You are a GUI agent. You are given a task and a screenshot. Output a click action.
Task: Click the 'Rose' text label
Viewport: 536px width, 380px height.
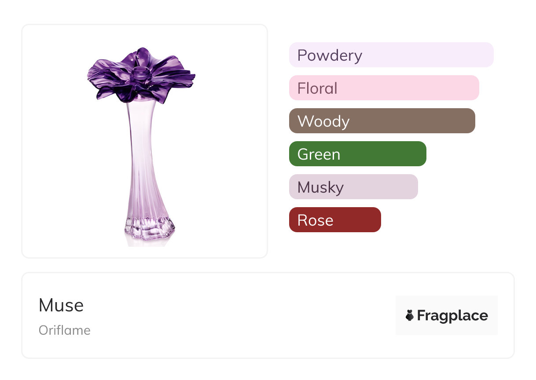click(x=315, y=220)
